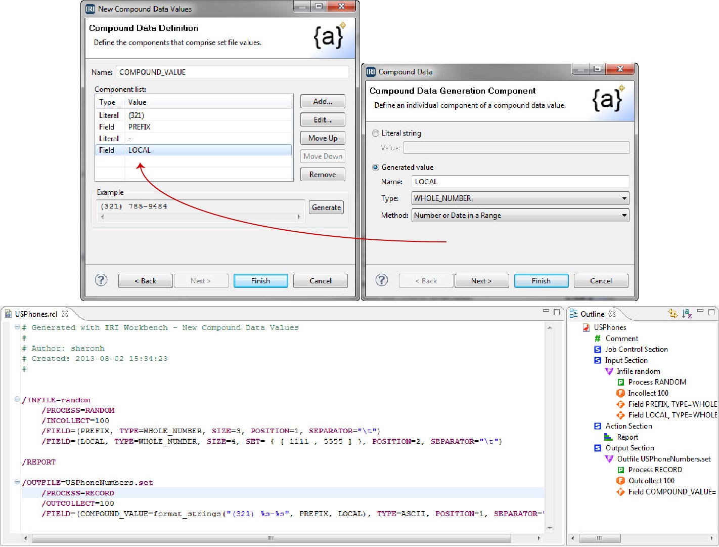This screenshot has width=719, height=547.
Task: Click Add... button in component list
Action: (323, 102)
